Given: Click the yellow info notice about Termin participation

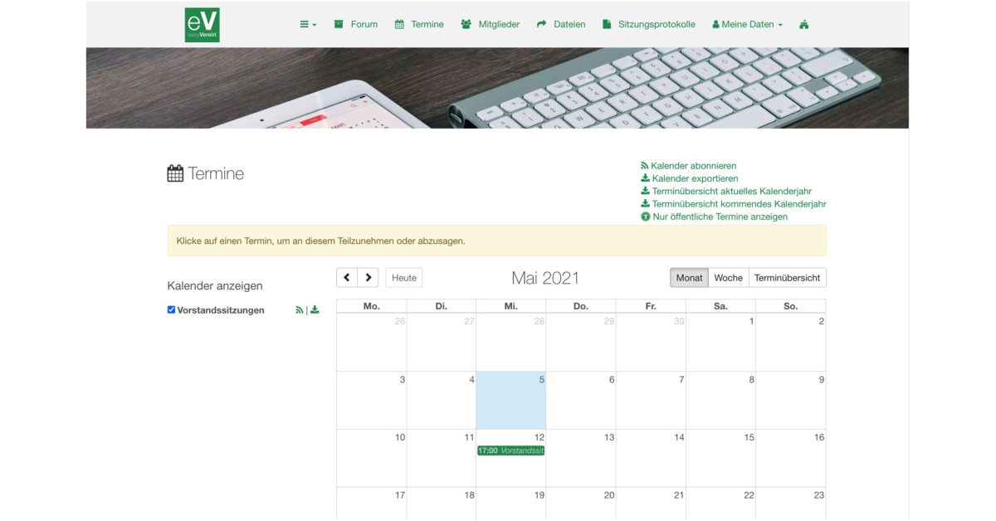Looking at the screenshot, I should [x=497, y=241].
